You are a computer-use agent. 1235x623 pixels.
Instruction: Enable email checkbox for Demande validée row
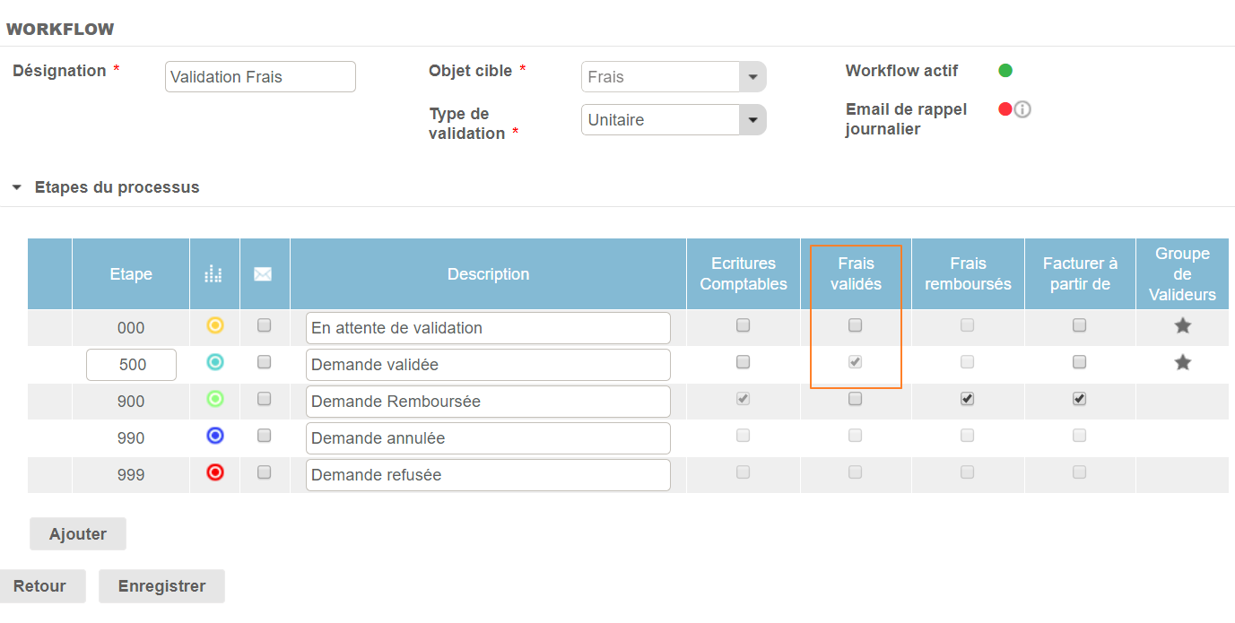point(264,362)
